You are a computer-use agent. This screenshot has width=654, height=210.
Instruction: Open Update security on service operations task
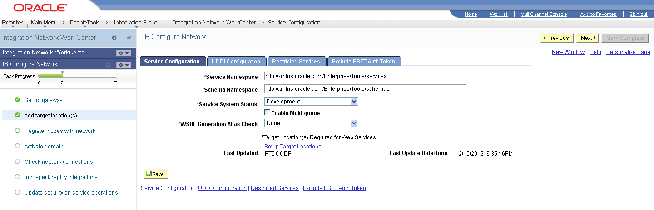71,193
